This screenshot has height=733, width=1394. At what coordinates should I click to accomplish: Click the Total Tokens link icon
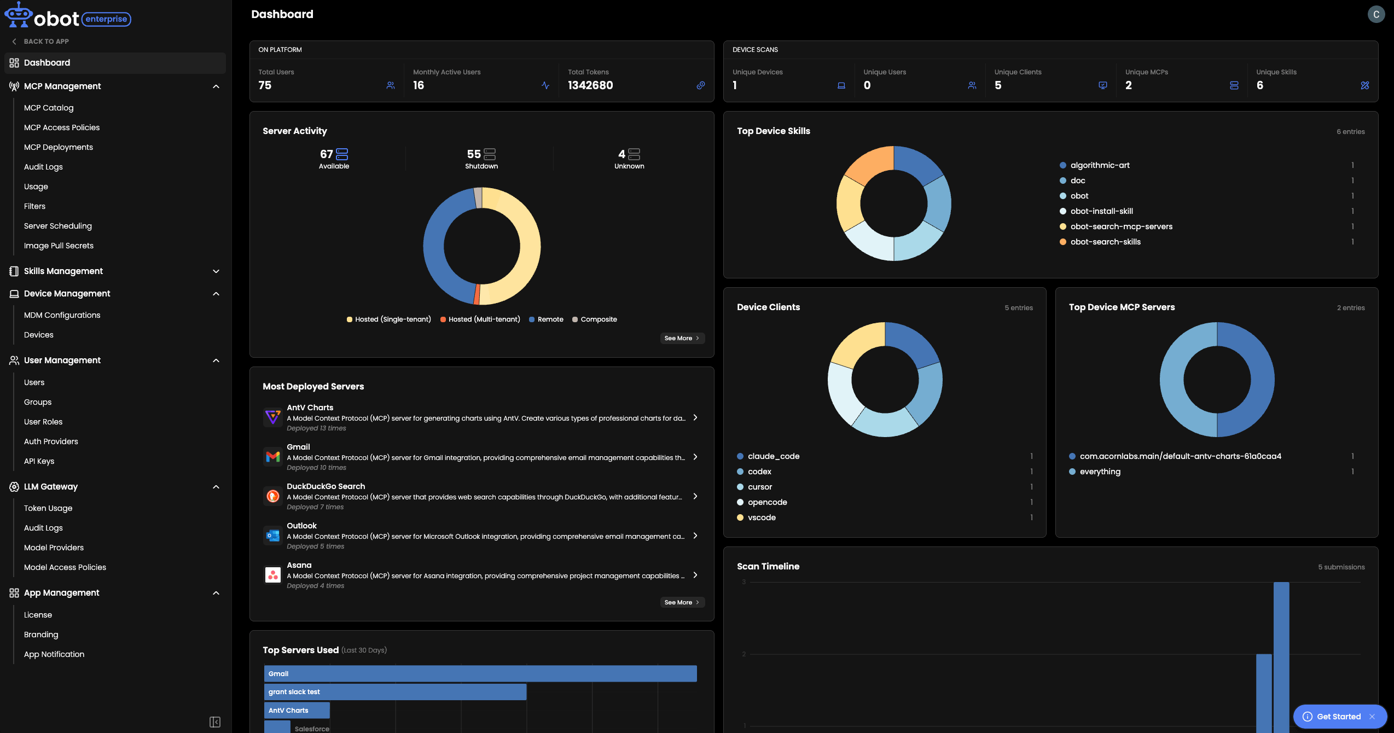700,85
